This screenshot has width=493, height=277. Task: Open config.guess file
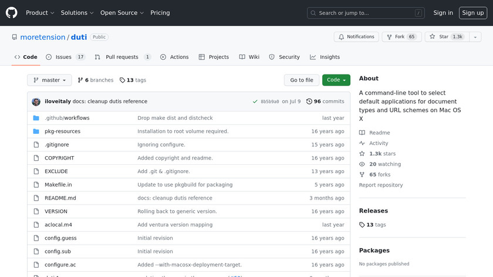(60, 238)
